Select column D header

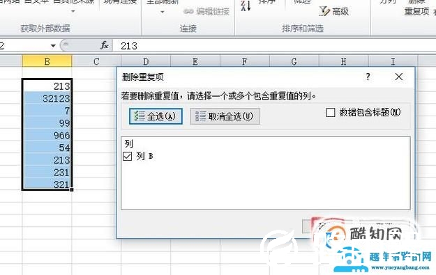coord(146,61)
